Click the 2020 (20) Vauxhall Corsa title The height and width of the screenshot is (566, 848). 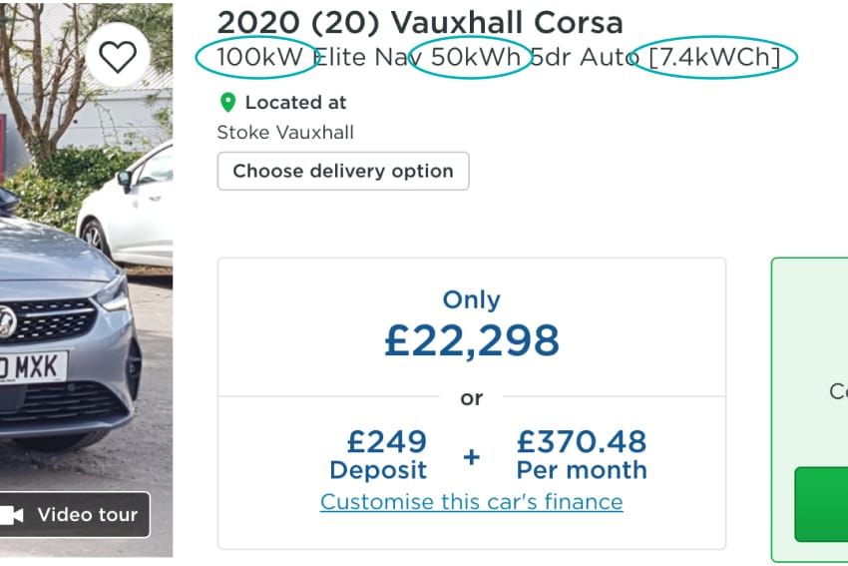(x=419, y=22)
